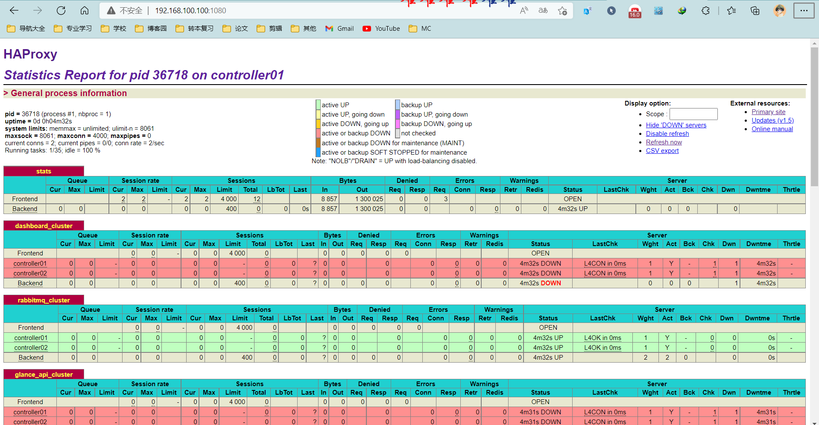Click the Refresh now link
The image size is (819, 425).
(664, 142)
